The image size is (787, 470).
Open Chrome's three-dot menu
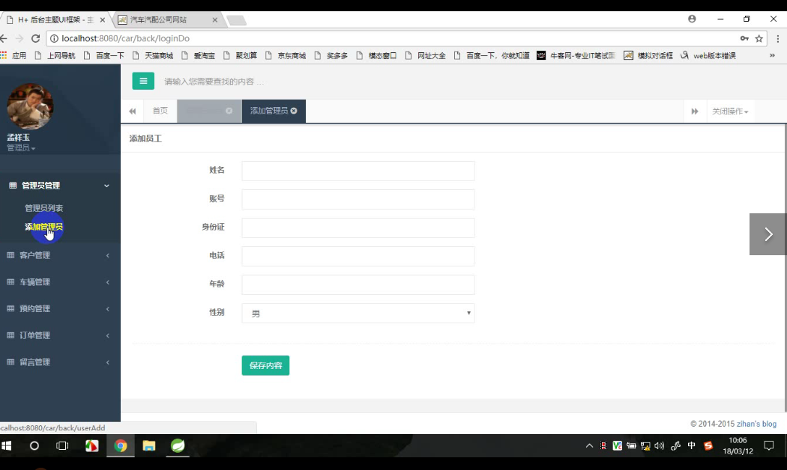click(777, 39)
